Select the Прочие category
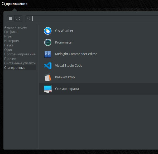158x154 pixels. point(10,59)
